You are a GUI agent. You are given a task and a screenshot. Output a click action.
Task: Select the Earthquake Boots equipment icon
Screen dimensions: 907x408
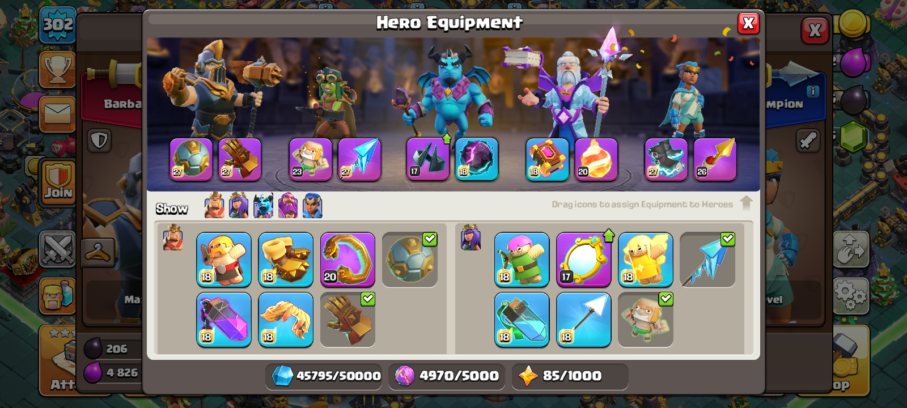(286, 260)
